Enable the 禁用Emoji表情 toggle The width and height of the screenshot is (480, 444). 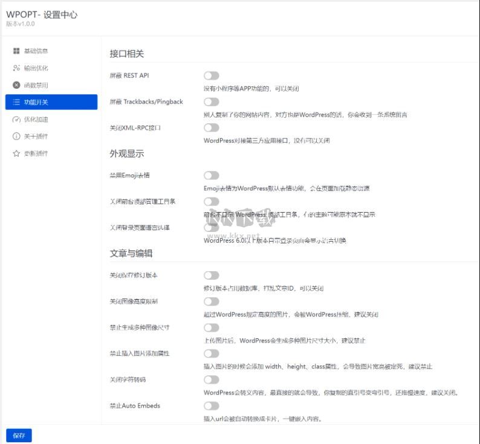coord(211,175)
